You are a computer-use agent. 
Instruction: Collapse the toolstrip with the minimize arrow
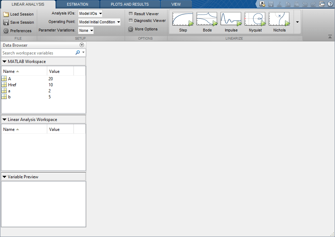coord(330,37)
